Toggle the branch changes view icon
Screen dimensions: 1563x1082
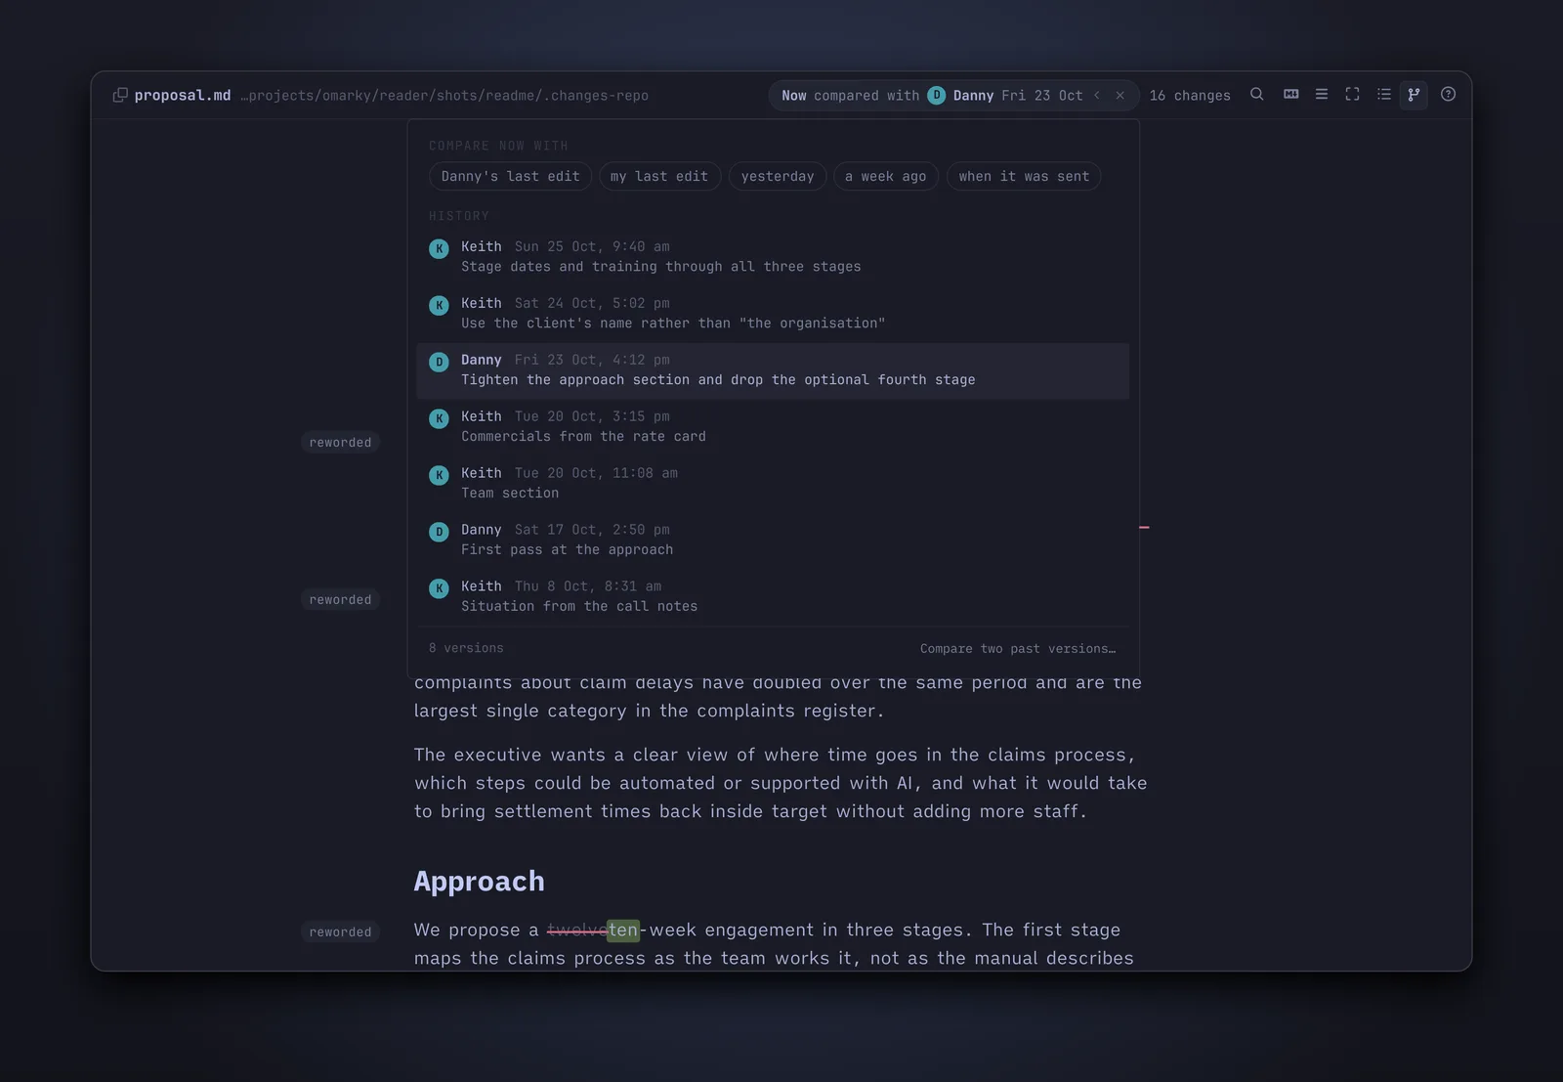coord(1414,95)
